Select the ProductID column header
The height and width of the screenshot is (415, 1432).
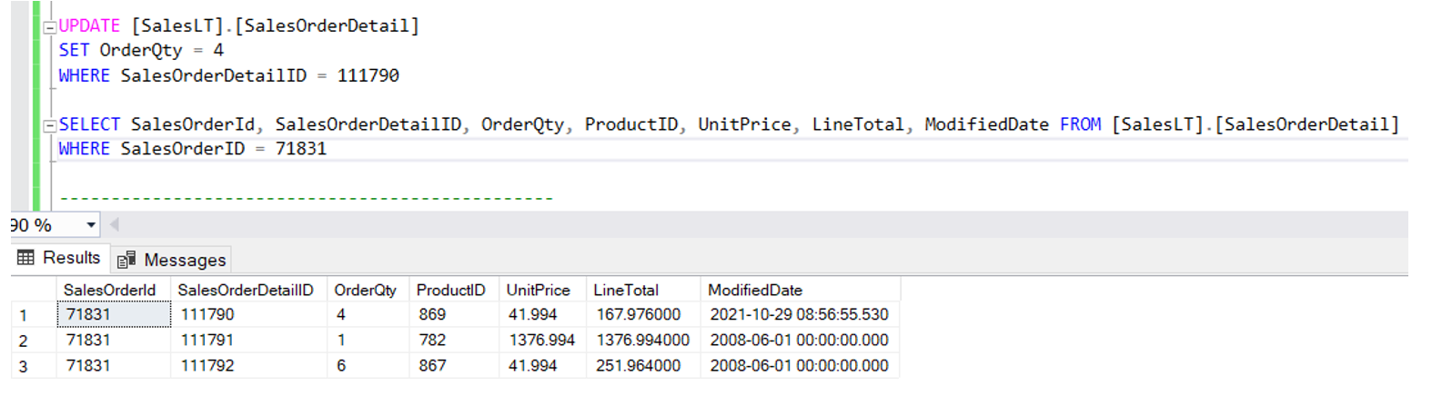point(450,291)
